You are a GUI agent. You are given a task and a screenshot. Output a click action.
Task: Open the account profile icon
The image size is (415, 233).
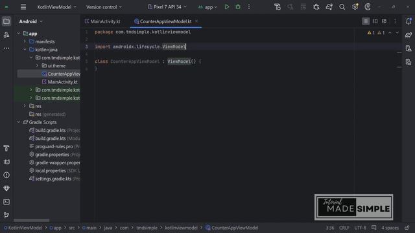[368, 7]
